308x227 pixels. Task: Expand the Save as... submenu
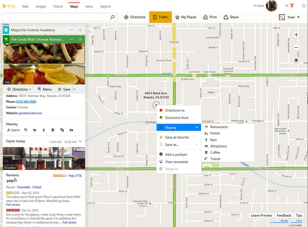pyautogui.click(x=179, y=145)
